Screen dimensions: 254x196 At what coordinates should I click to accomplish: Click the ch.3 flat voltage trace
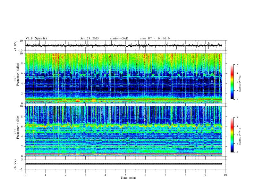click(124, 164)
